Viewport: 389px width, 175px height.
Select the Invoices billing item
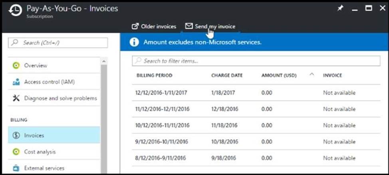click(x=34, y=135)
